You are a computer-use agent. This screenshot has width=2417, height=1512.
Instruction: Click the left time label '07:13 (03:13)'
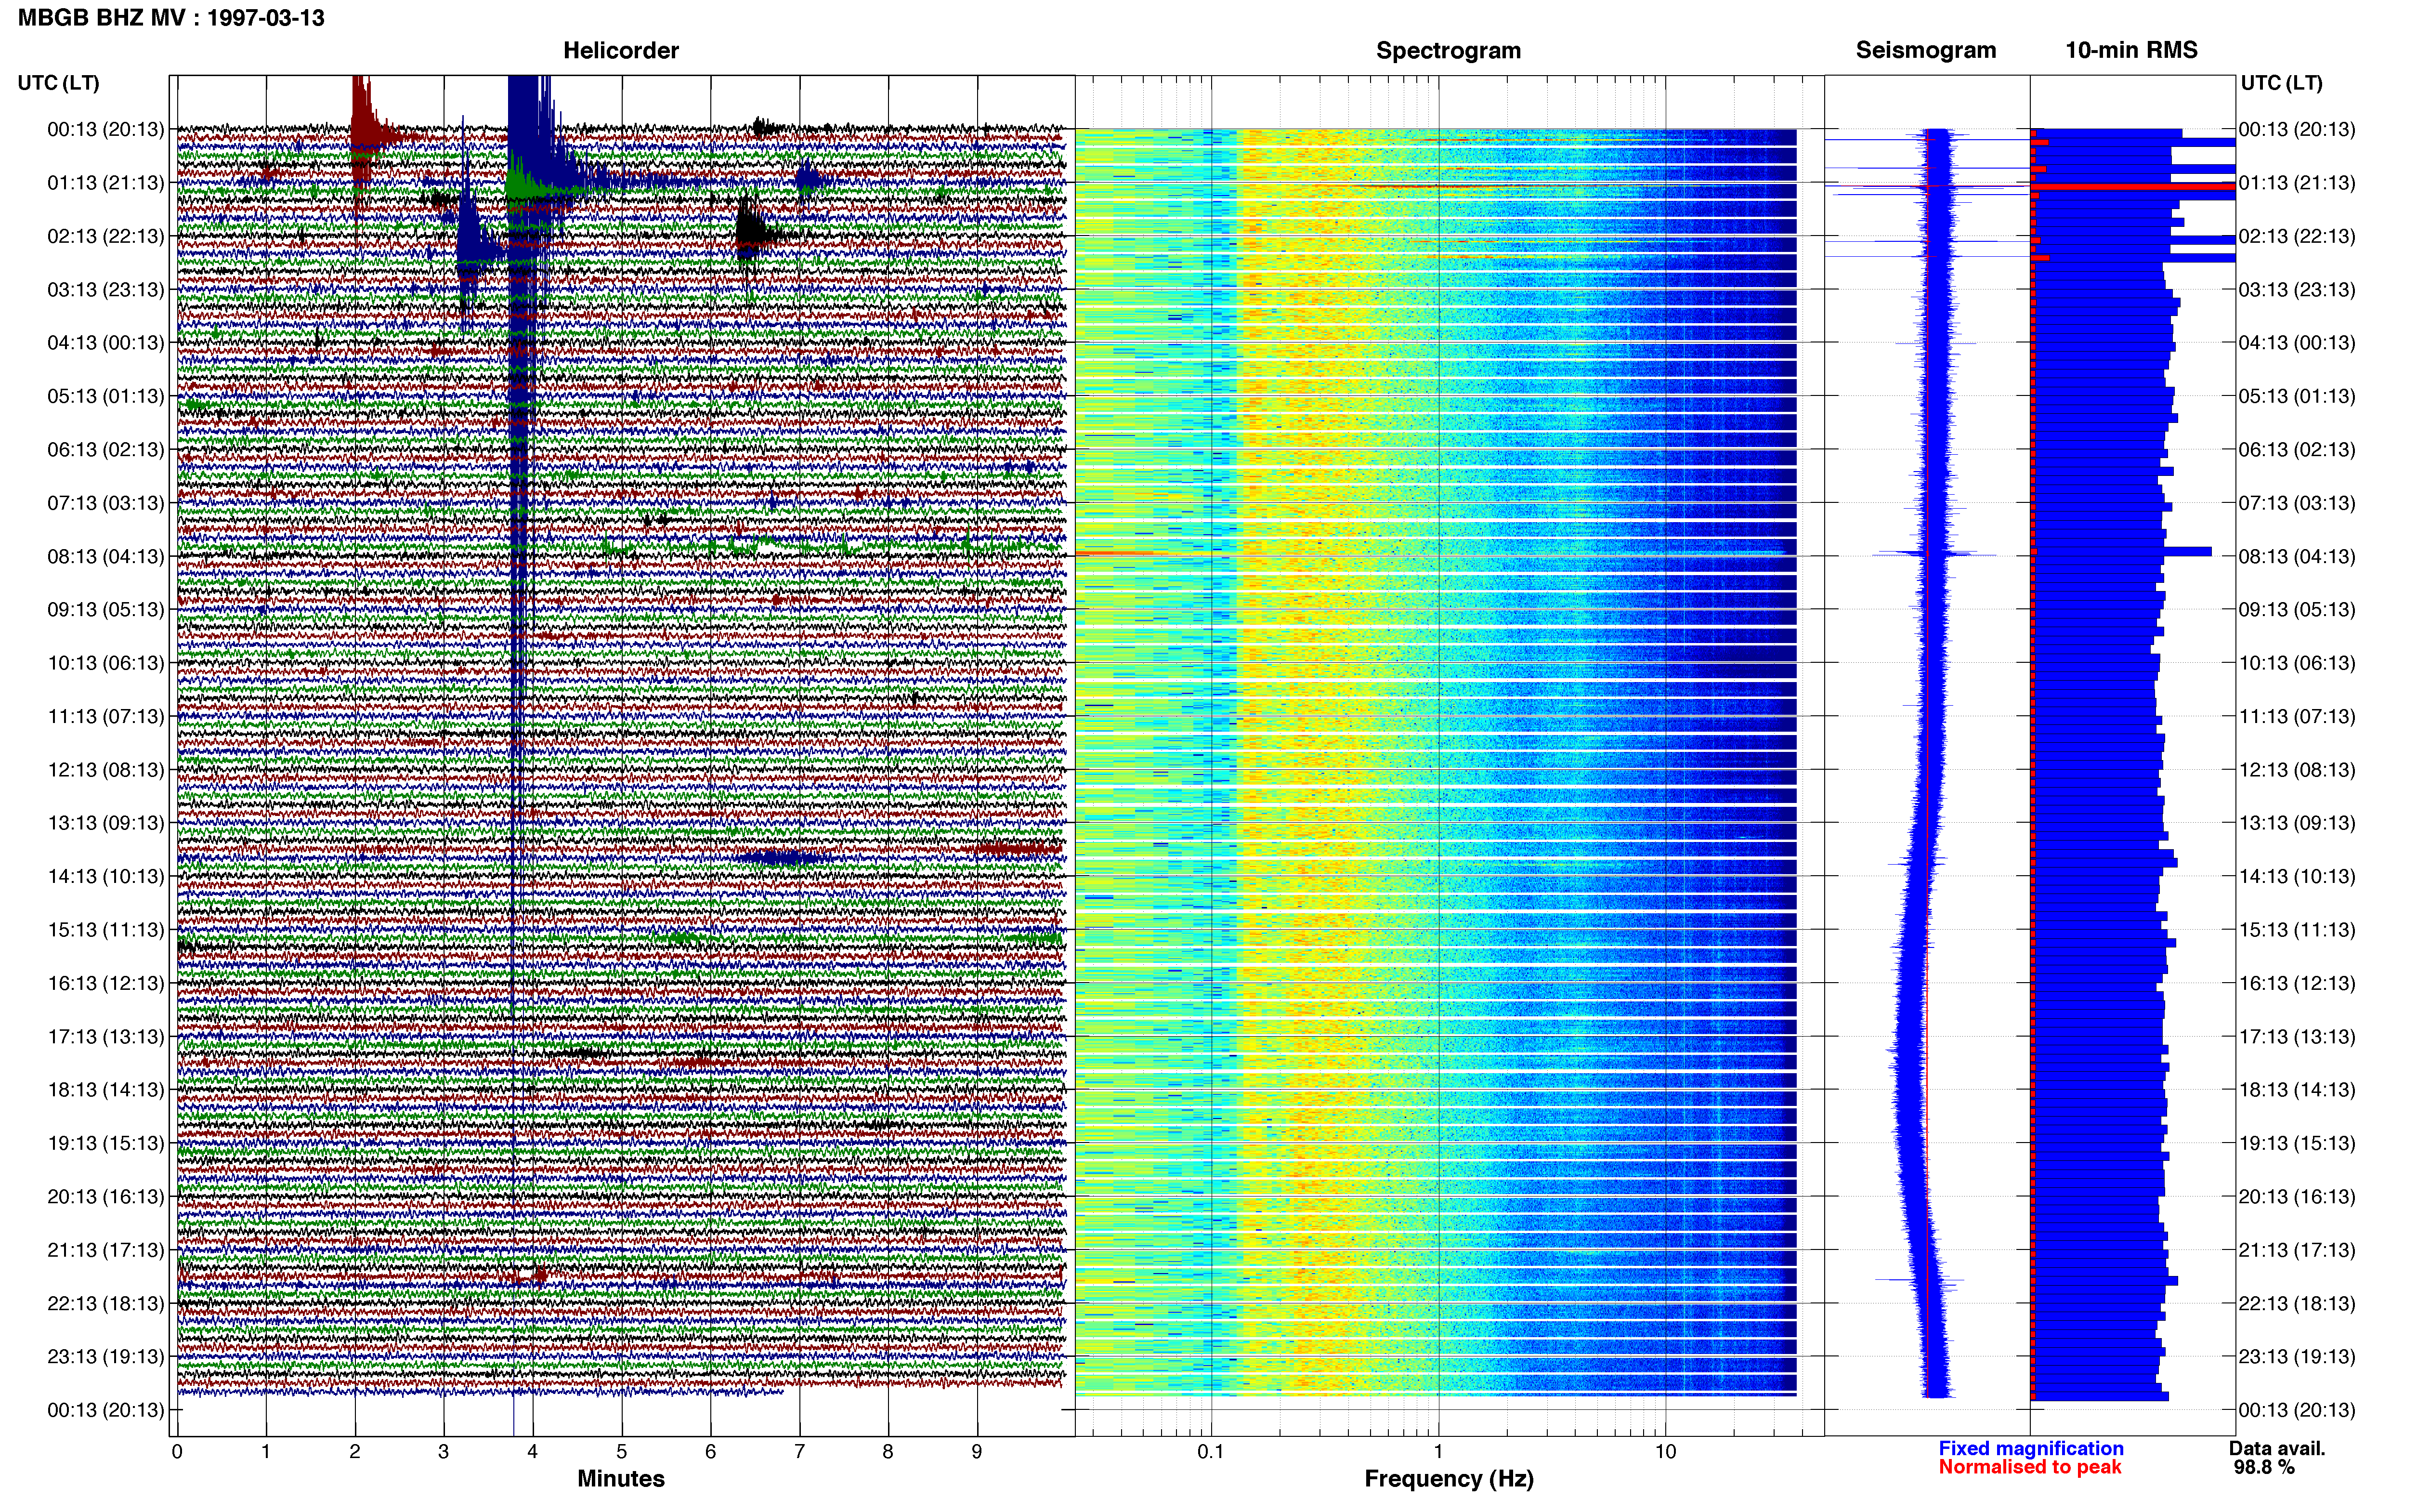[x=106, y=503]
